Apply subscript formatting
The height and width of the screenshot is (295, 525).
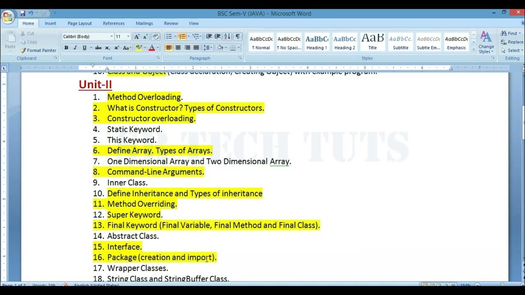(107, 48)
